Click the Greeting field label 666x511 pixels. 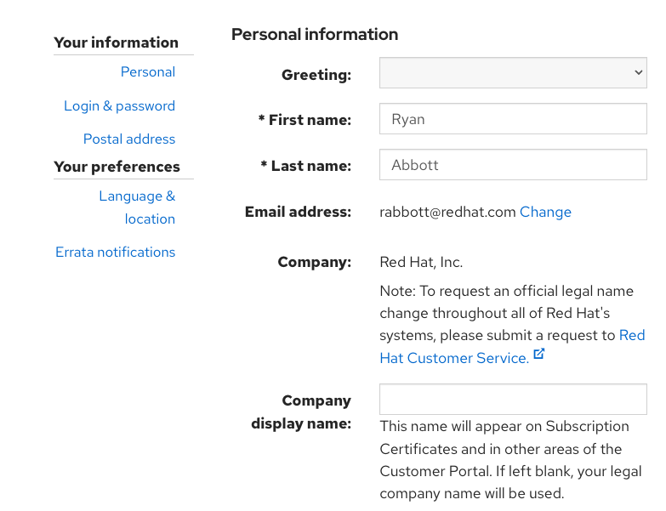pyautogui.click(x=316, y=76)
